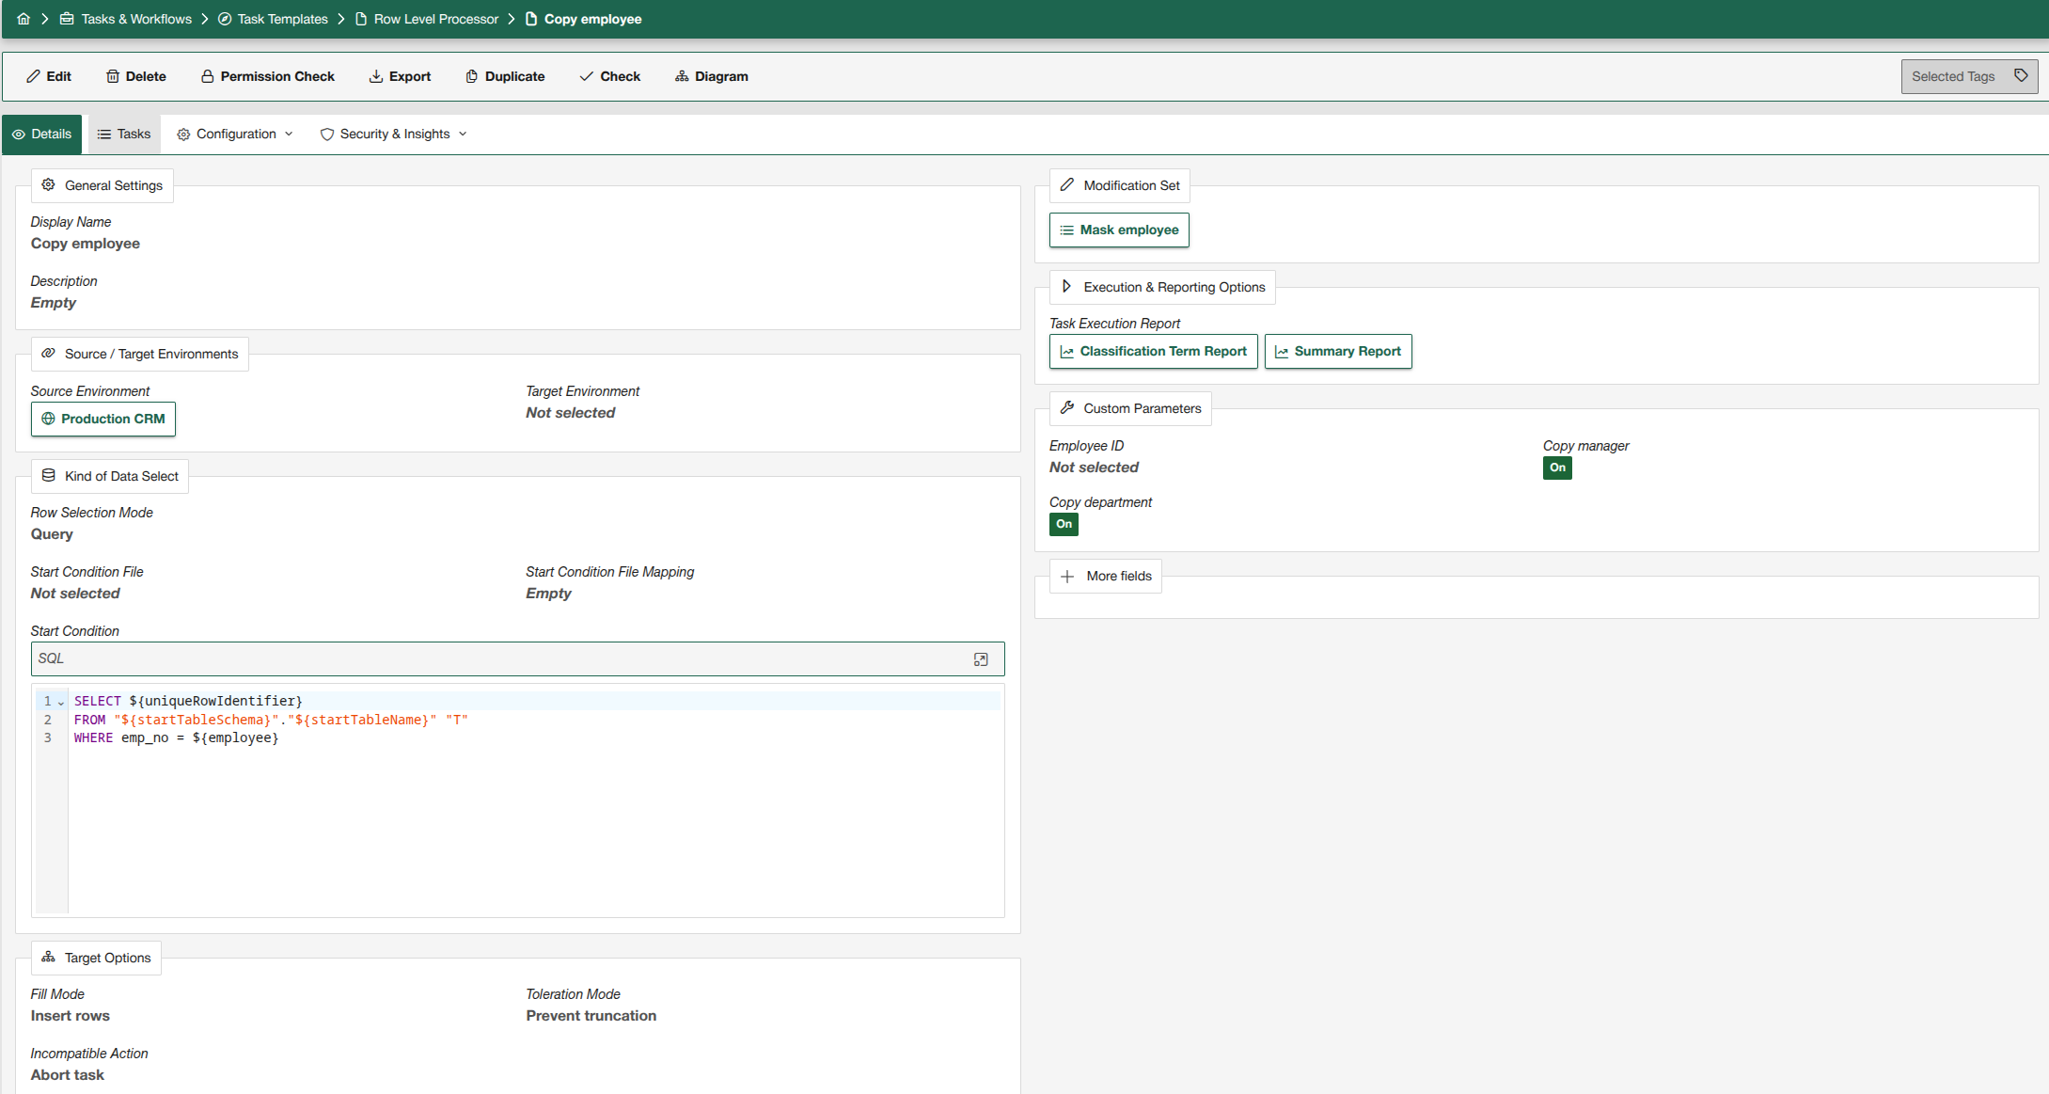Open the Security & Insights dropdown

(x=394, y=134)
